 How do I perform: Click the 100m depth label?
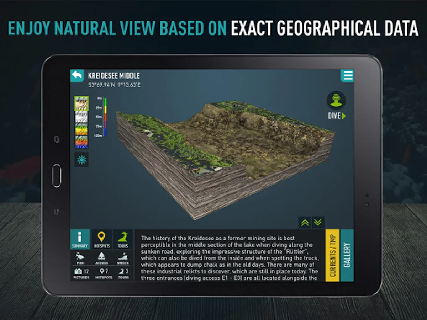point(98,136)
